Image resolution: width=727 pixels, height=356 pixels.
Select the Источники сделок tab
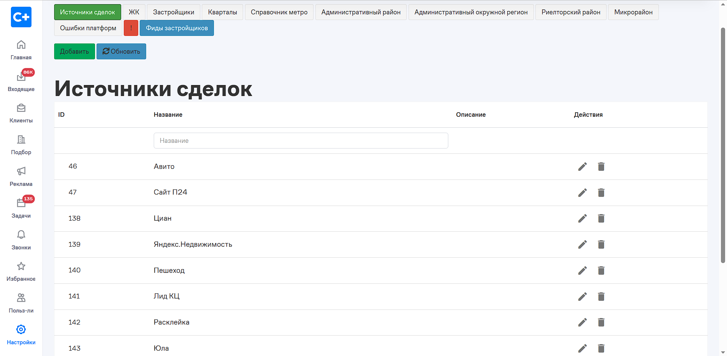[87, 12]
